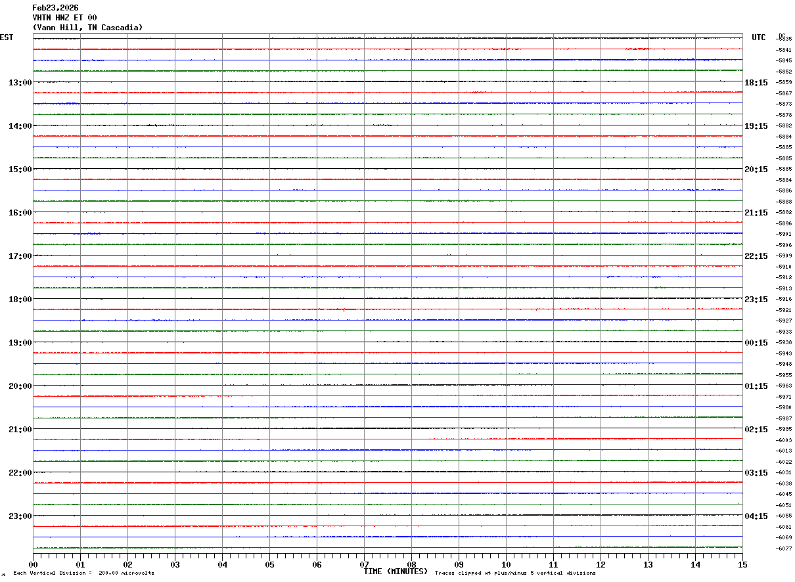Select the 20:00 EST row label

20,386
